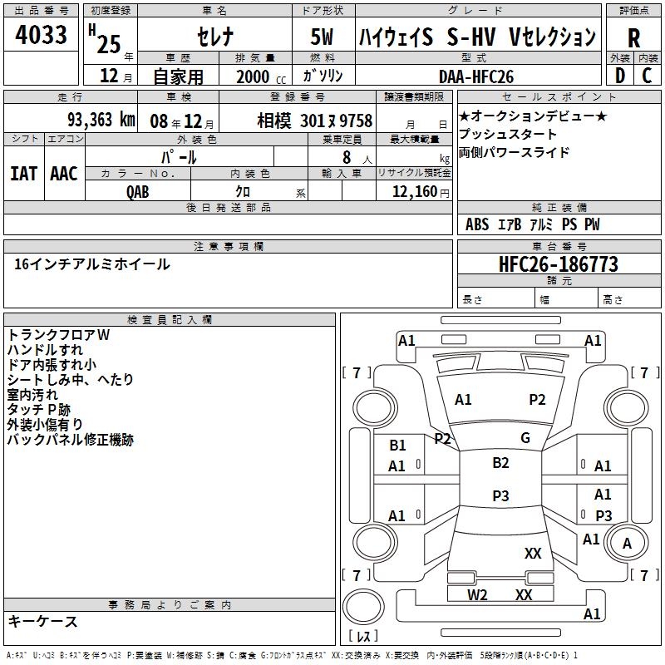
Task: Select model code DAA-HFC26
Action: pos(476,76)
